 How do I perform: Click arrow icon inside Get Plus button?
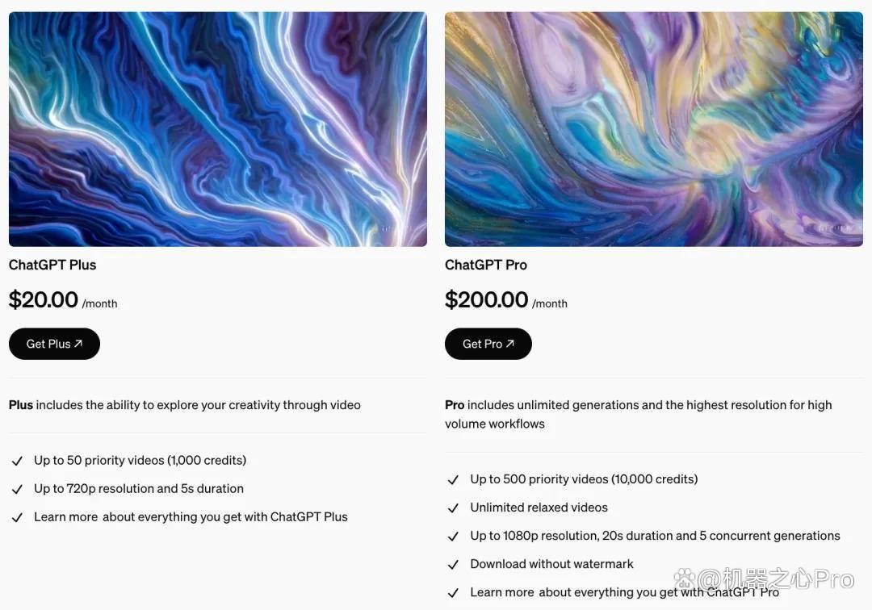tap(78, 344)
